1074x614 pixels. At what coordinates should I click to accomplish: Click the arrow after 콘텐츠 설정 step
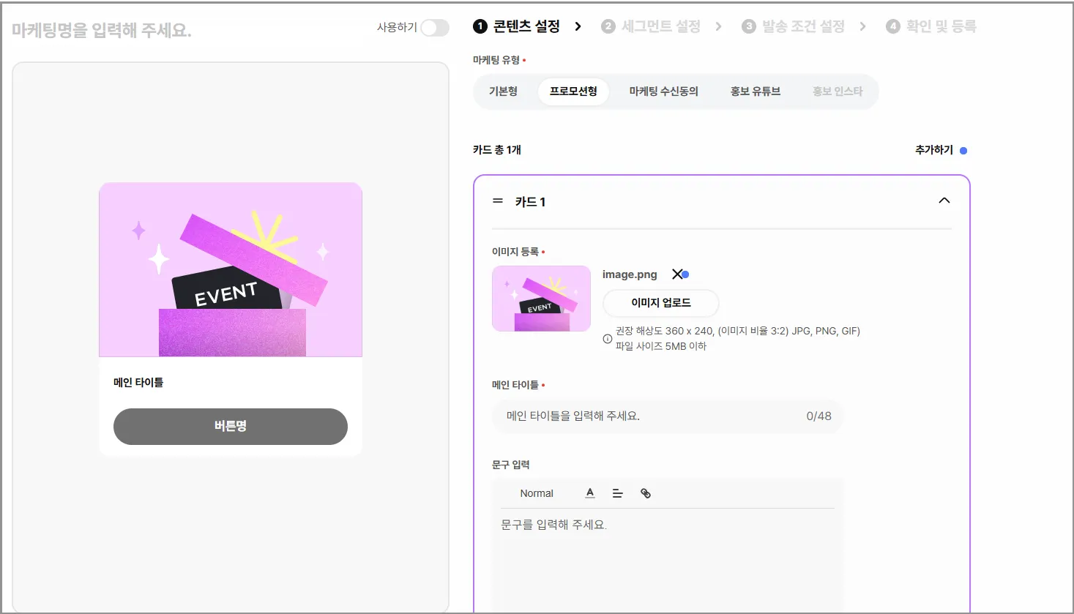point(578,26)
